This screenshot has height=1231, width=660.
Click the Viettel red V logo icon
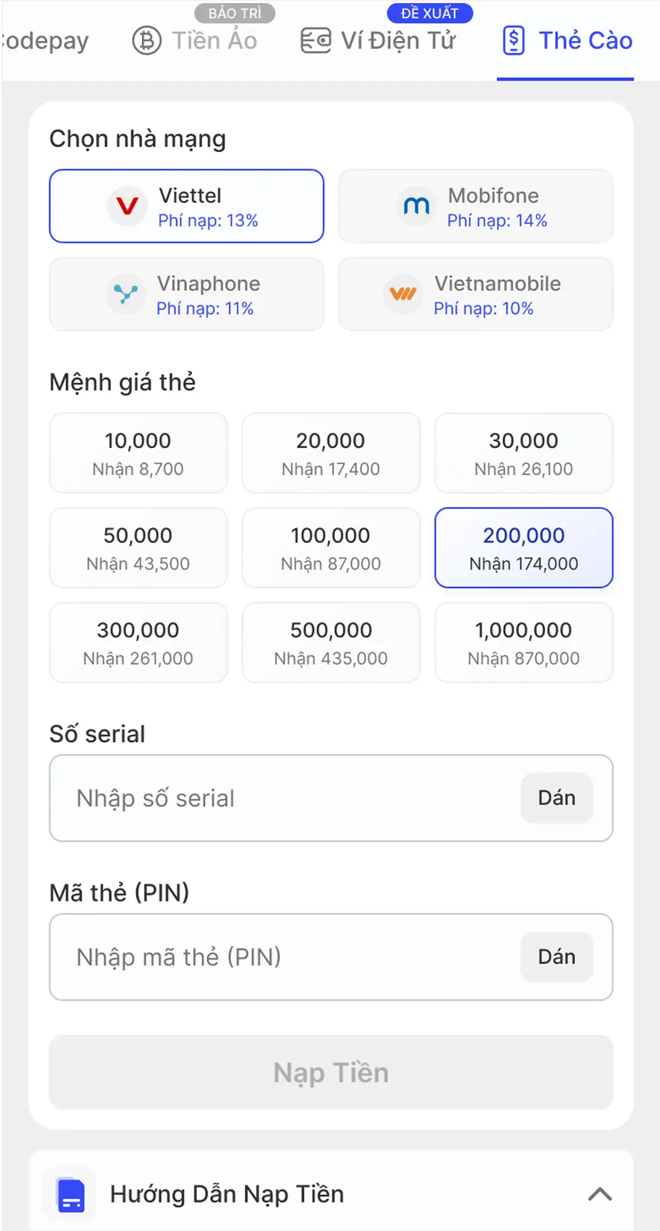[x=127, y=207]
